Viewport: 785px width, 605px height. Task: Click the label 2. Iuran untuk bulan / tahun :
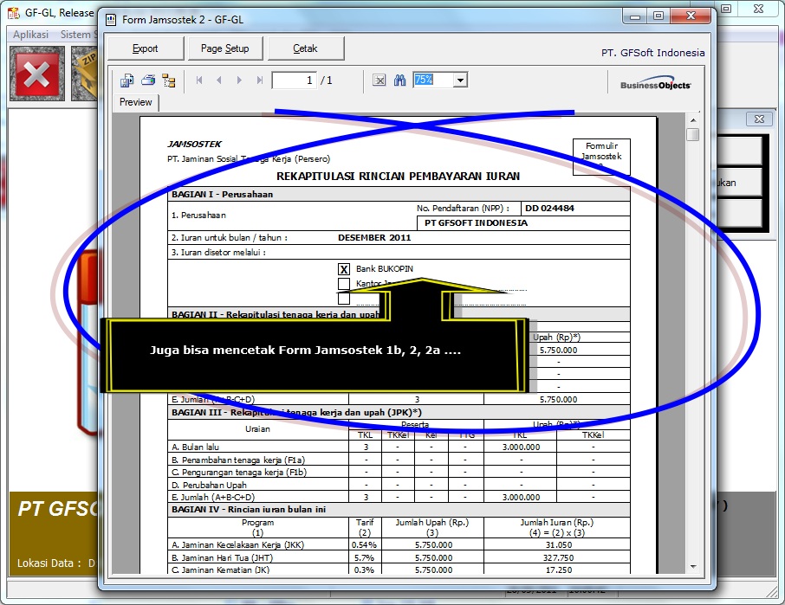230,237
